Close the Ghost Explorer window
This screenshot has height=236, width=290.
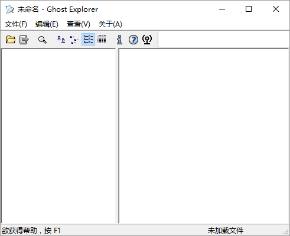[276, 9]
